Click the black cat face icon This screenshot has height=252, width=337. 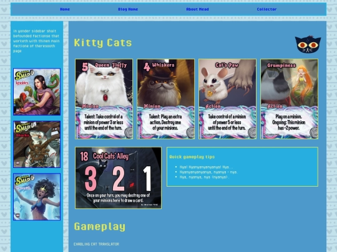[x=308, y=44]
